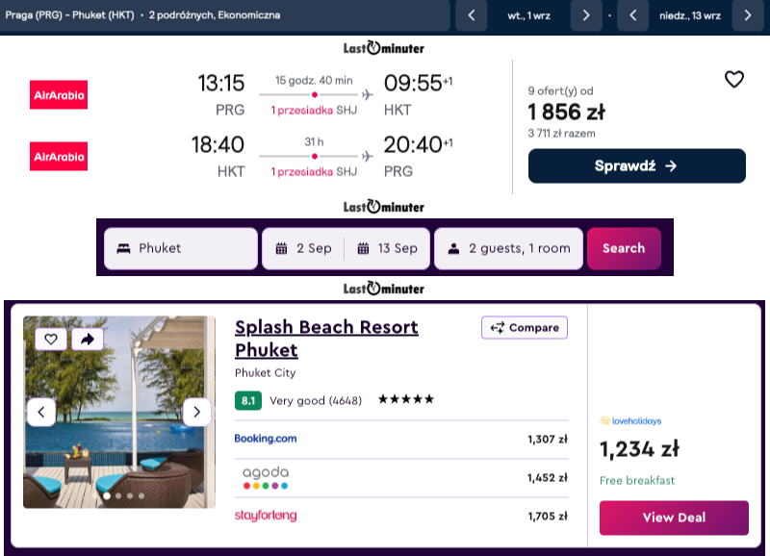Go to previous return date before niedz., 13 wrz
Viewport: 770px width, 556px height.
[633, 15]
